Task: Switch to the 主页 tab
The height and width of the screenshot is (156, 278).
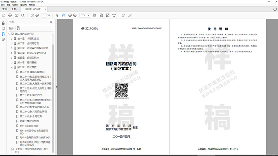Action: [x=5, y=9]
